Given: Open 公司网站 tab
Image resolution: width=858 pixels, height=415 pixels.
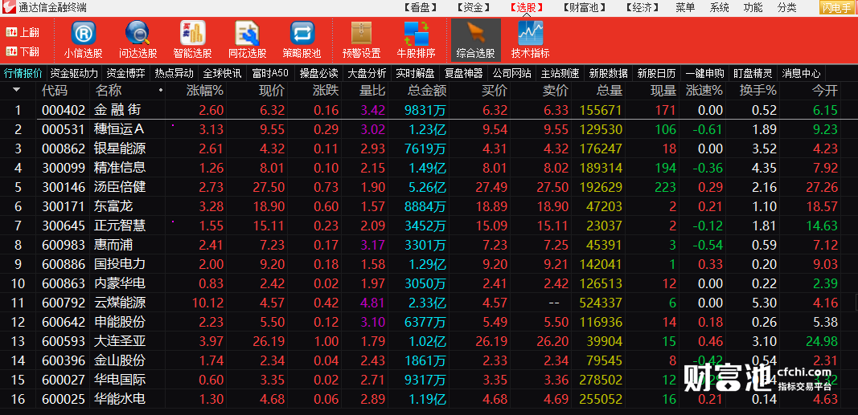Looking at the screenshot, I should coord(511,74).
